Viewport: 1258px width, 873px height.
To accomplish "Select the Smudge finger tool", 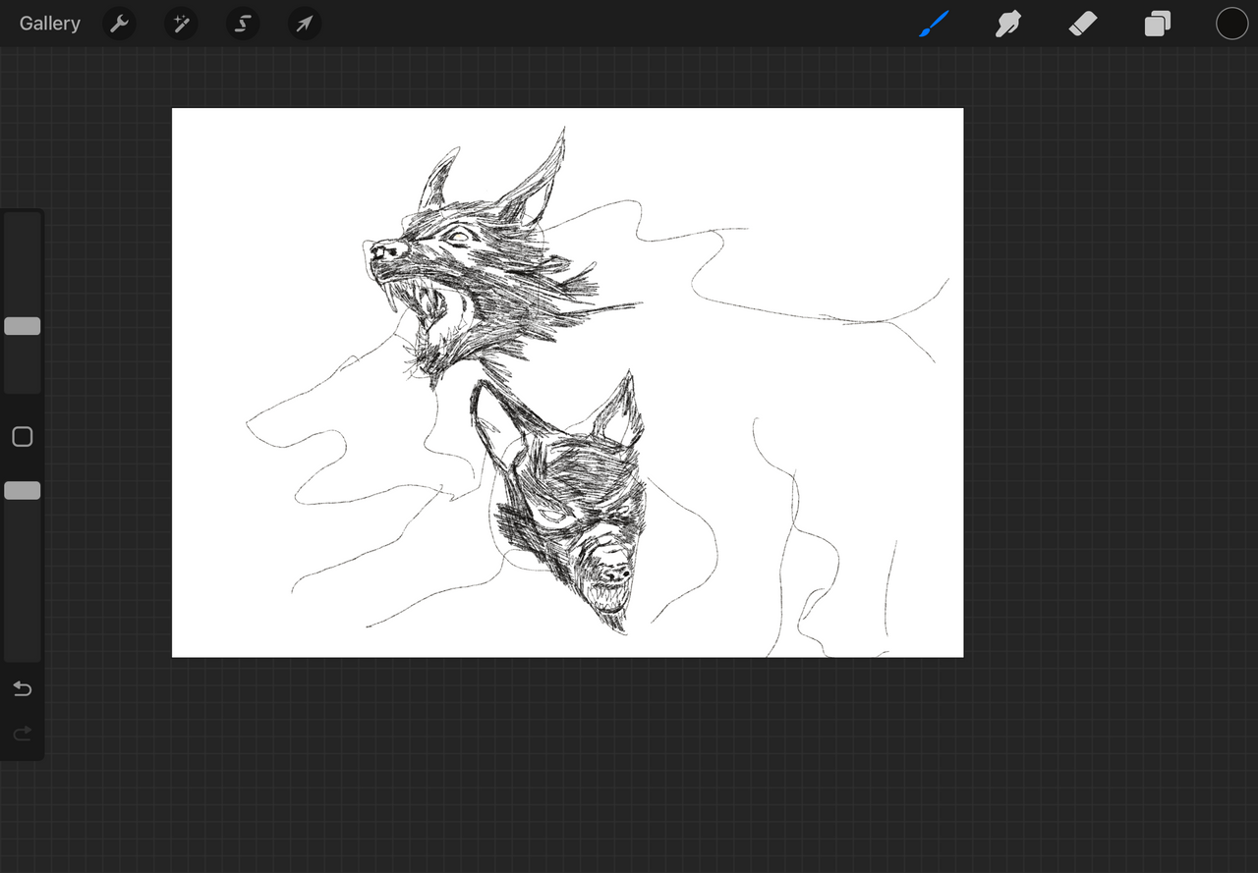I will point(1008,24).
